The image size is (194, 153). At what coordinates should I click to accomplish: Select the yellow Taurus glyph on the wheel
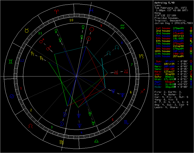tap(27, 30)
